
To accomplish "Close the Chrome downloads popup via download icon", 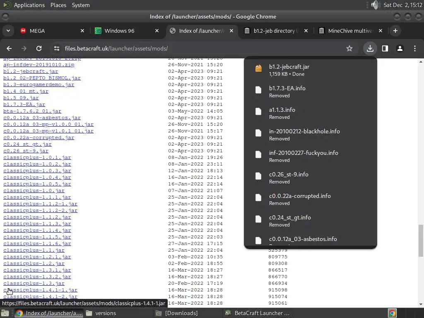I will (370, 48).
